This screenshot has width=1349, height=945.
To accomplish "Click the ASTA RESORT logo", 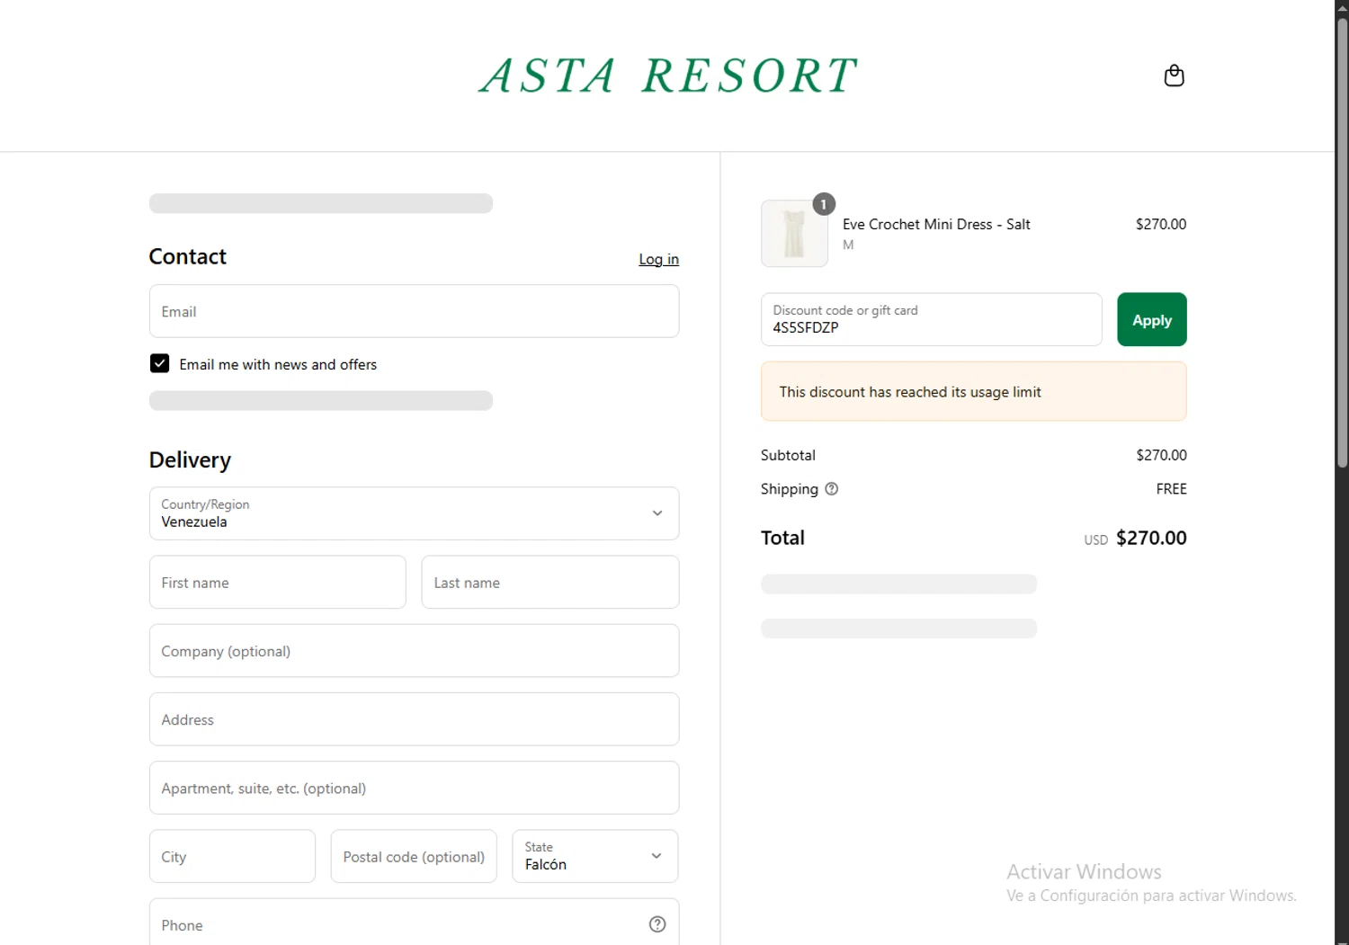I will (668, 76).
